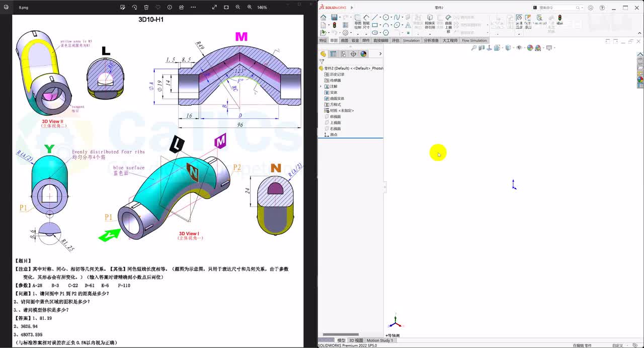Open the FeatureManager design tree tab
The height and width of the screenshot is (348, 644).
[324, 54]
